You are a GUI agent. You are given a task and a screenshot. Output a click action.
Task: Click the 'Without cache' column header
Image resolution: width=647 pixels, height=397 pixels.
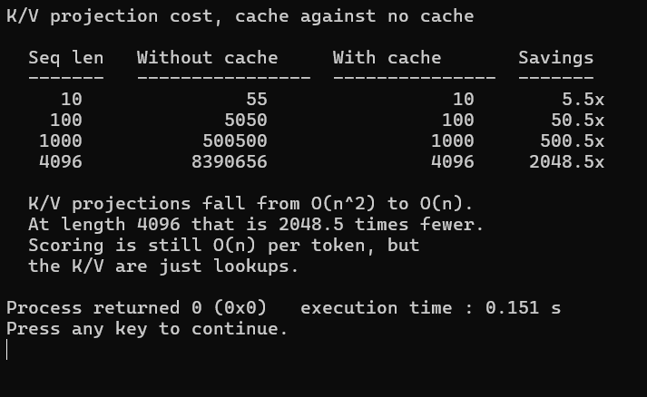208,58
